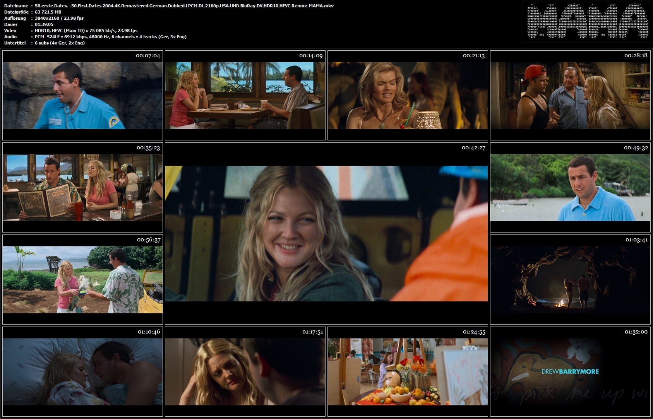Select the 00:56:37 timestamp label

[x=149, y=240]
